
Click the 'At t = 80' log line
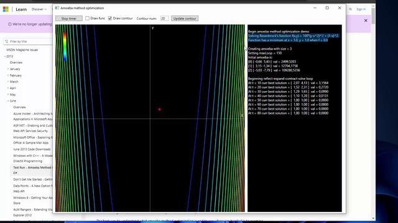point(288,113)
